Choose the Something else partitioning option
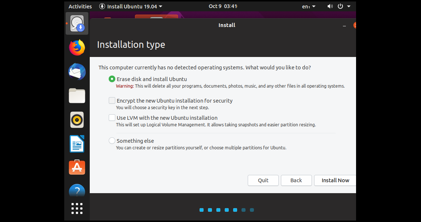 pyautogui.click(x=112, y=140)
